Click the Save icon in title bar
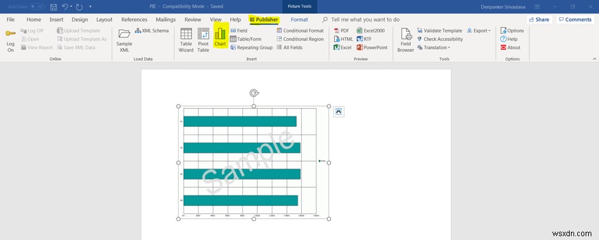This screenshot has height=240, width=599. (x=54, y=7)
